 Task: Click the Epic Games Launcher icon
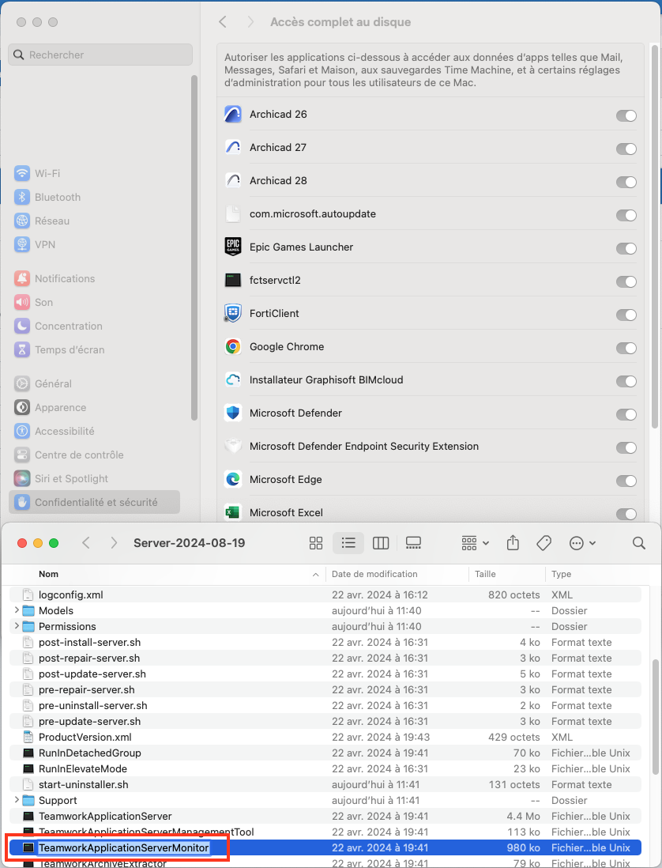tap(233, 247)
